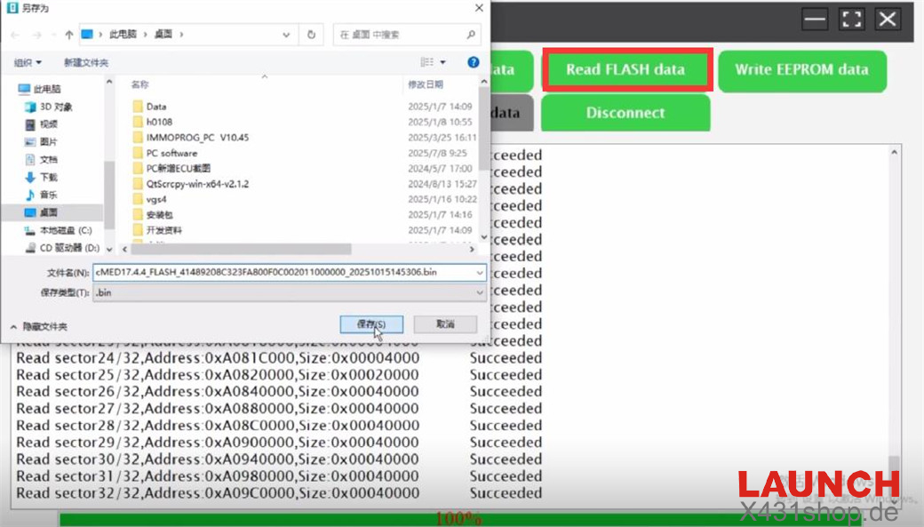Open the view options dropdown arrow
The image size is (924, 527).
(x=443, y=62)
